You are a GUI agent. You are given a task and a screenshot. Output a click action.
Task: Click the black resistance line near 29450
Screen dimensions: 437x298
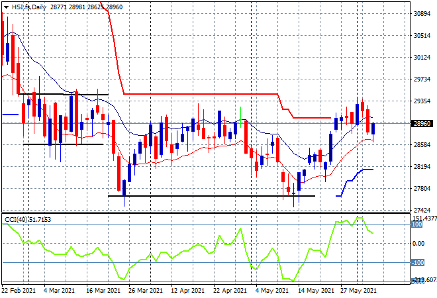[x=64, y=95]
